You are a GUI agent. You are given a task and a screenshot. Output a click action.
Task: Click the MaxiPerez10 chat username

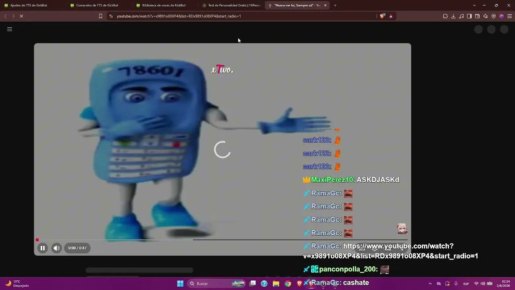333,180
